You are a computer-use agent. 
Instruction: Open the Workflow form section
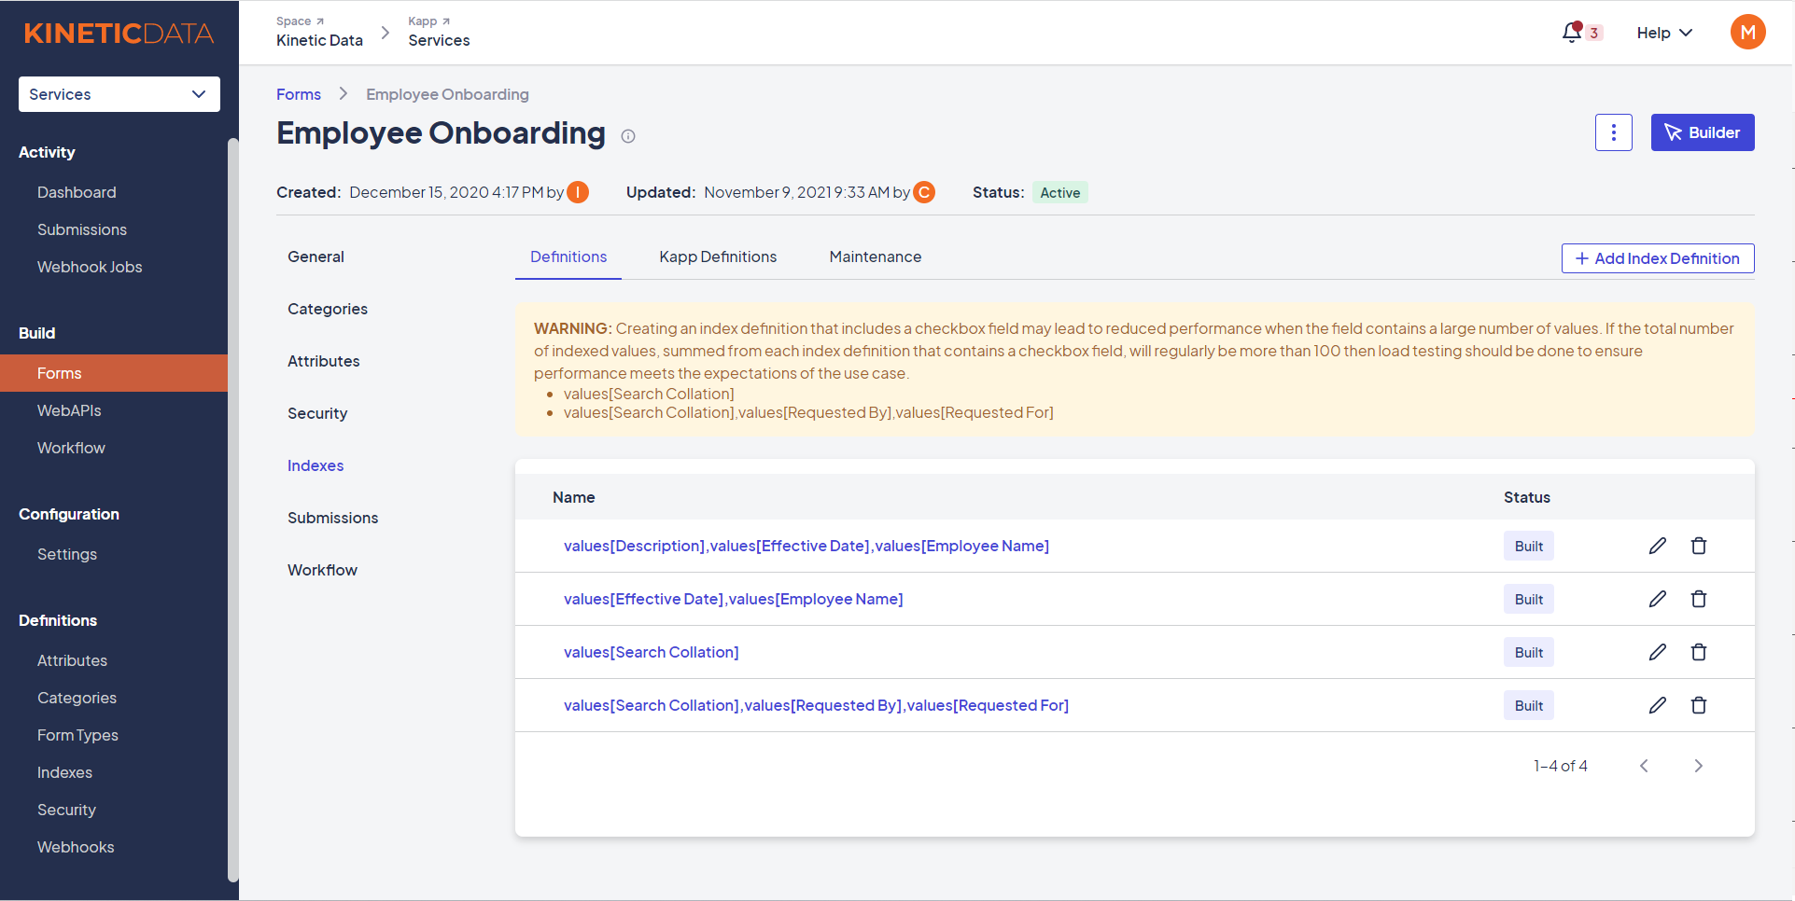pos(322,570)
